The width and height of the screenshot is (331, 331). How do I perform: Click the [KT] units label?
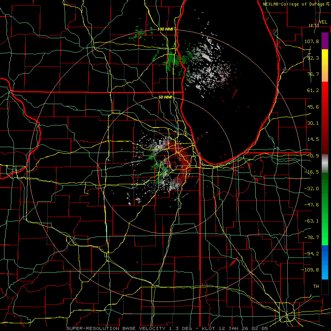coord(314,25)
